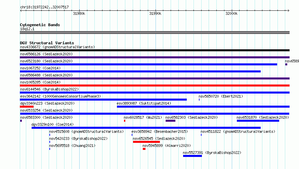Image resolution: width=299 pixels, height=169 pixels.
Task: Open dgv3340n223 (Sedlazeck2020) label
Action: click(47, 103)
